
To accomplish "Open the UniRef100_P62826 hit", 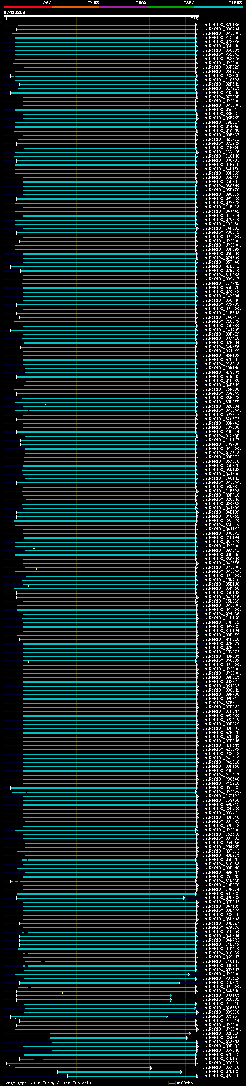I will tap(221, 59).
